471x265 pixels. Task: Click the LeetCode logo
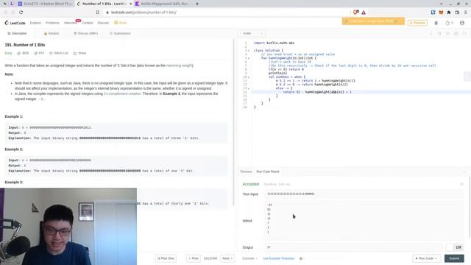[15, 23]
